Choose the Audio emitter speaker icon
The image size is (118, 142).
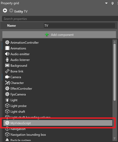[x=7, y=54]
